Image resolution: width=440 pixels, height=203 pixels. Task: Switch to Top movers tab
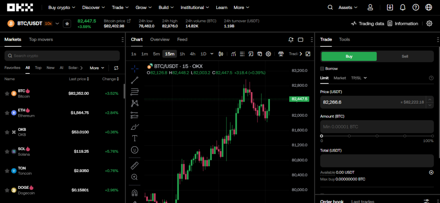pyautogui.click(x=41, y=39)
